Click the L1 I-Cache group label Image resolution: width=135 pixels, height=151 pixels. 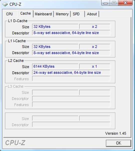[x=17, y=41]
